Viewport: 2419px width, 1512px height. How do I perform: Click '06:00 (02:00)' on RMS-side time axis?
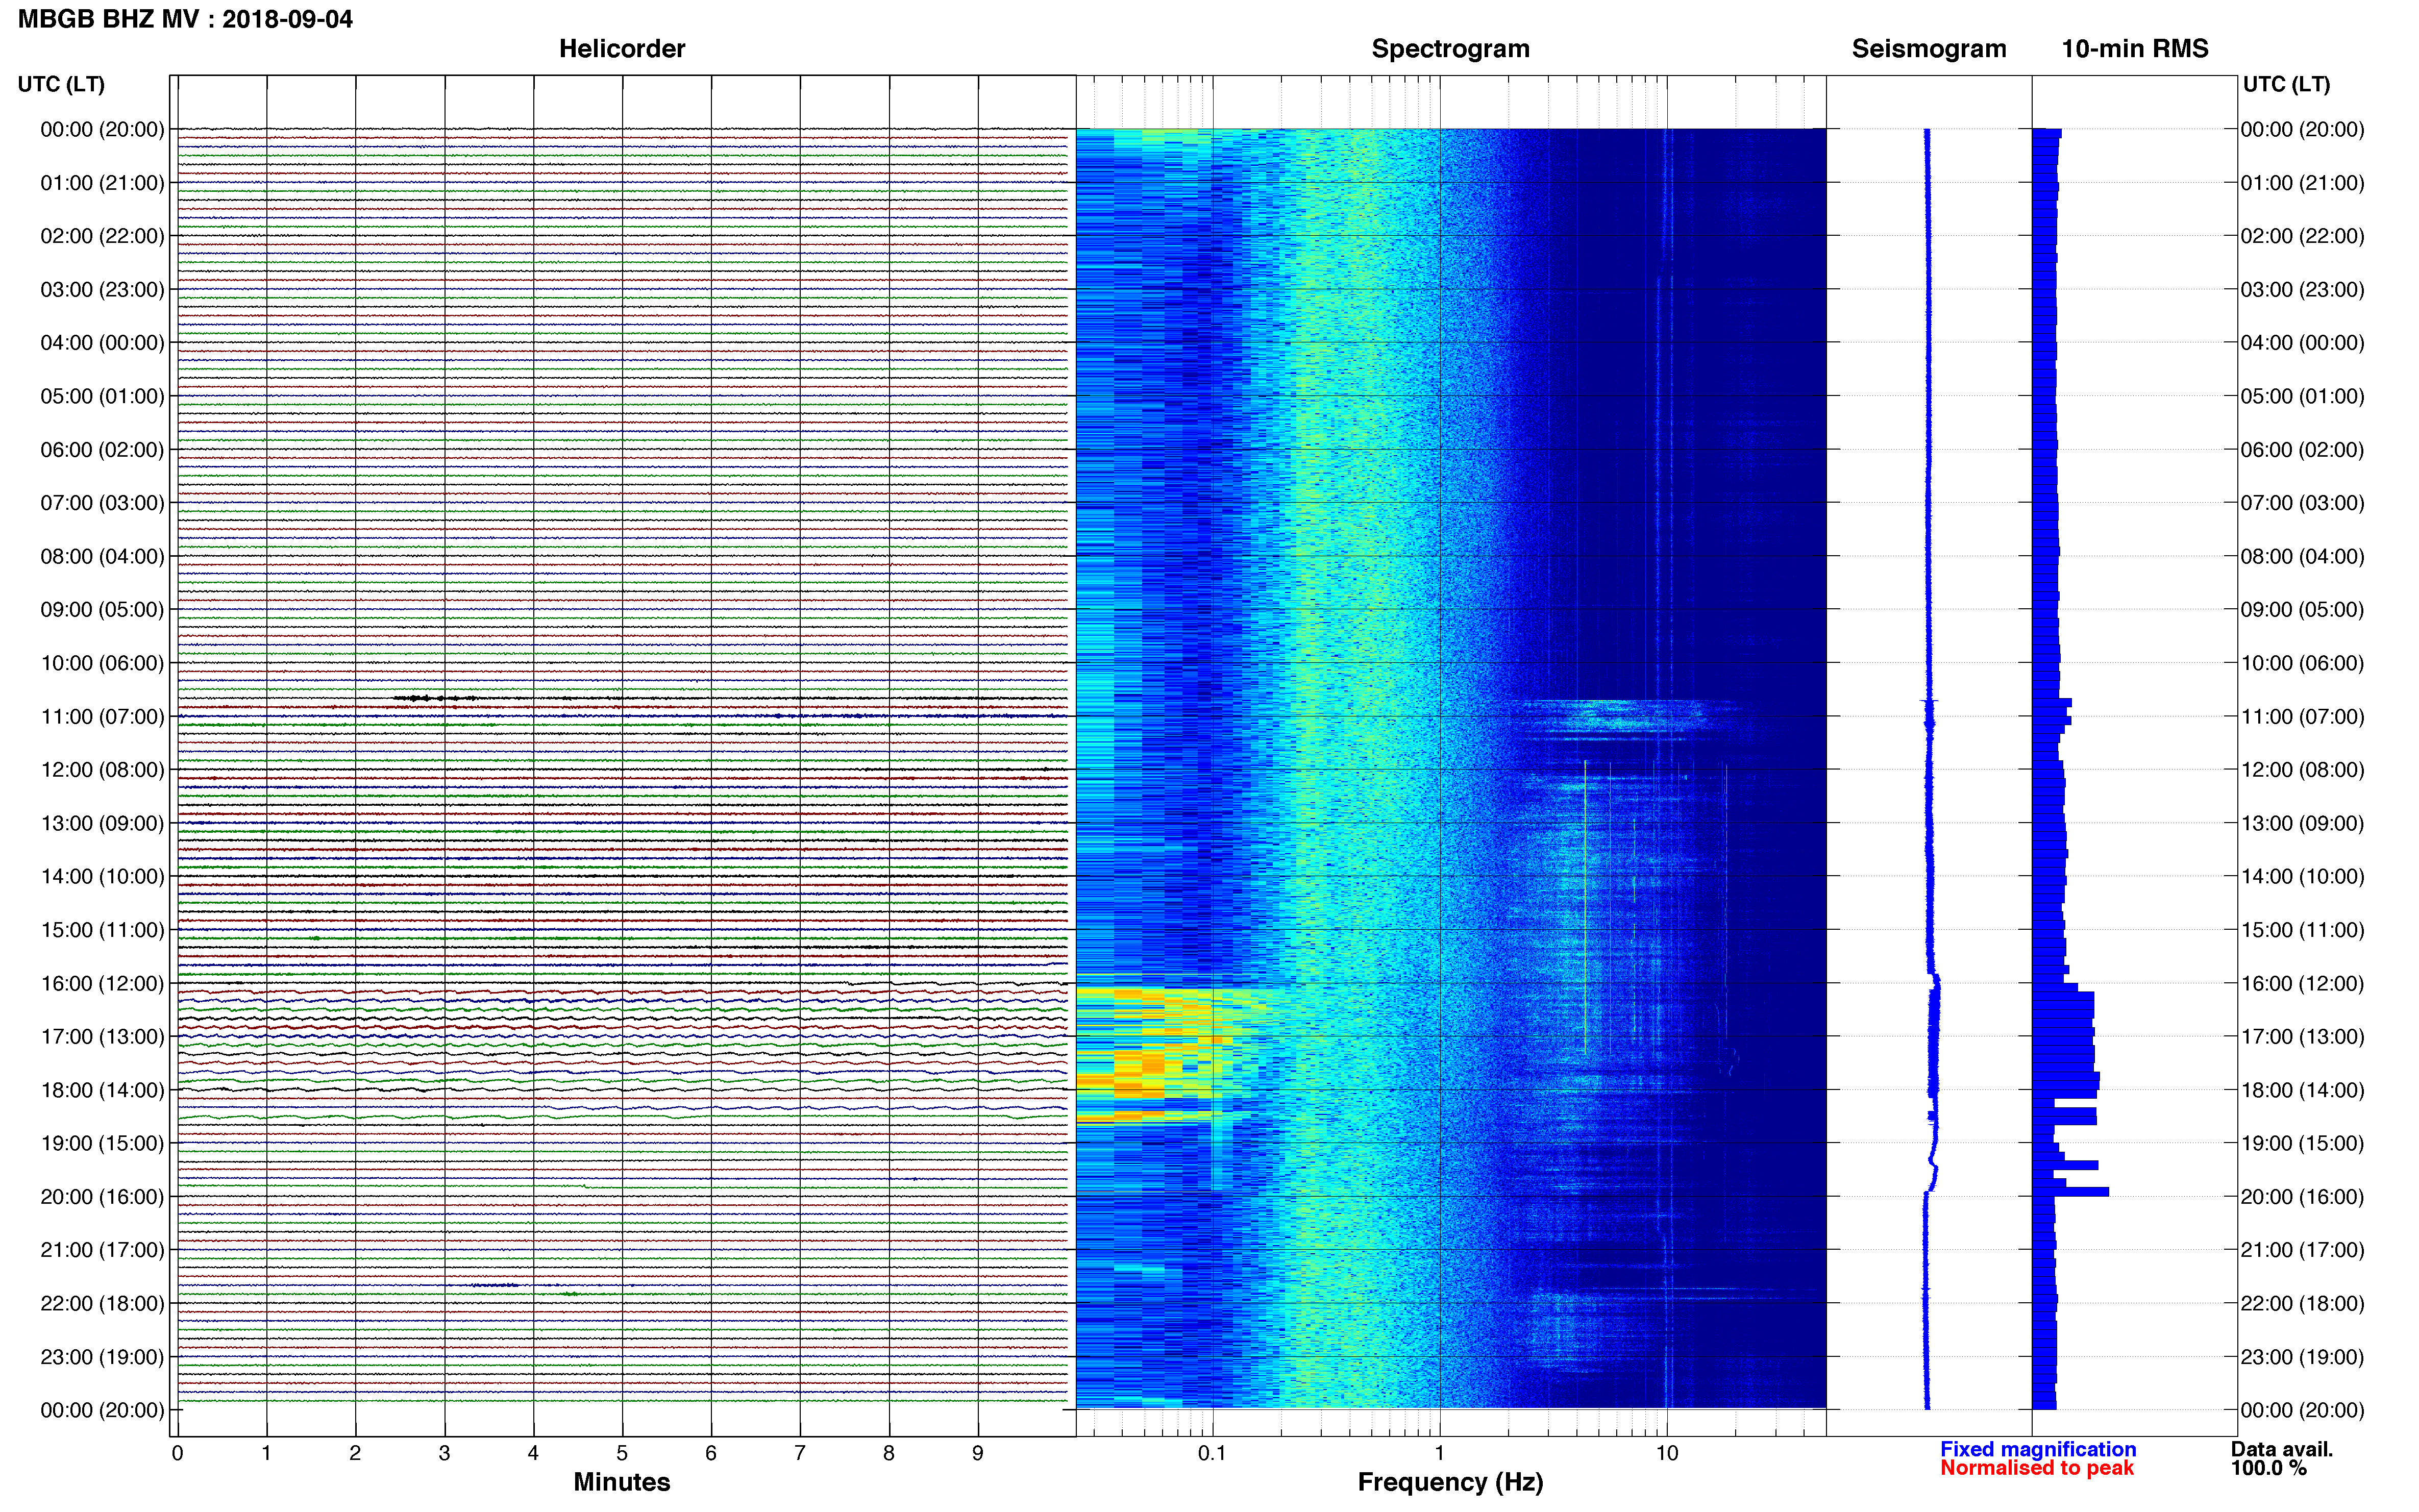[x=2302, y=450]
